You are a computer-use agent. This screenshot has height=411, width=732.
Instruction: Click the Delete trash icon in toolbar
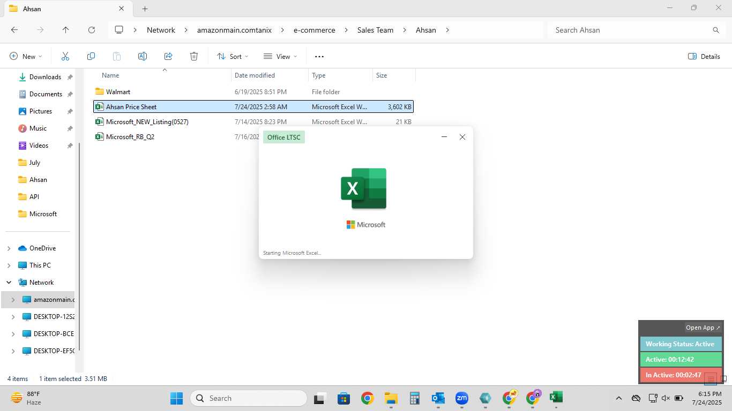click(194, 56)
